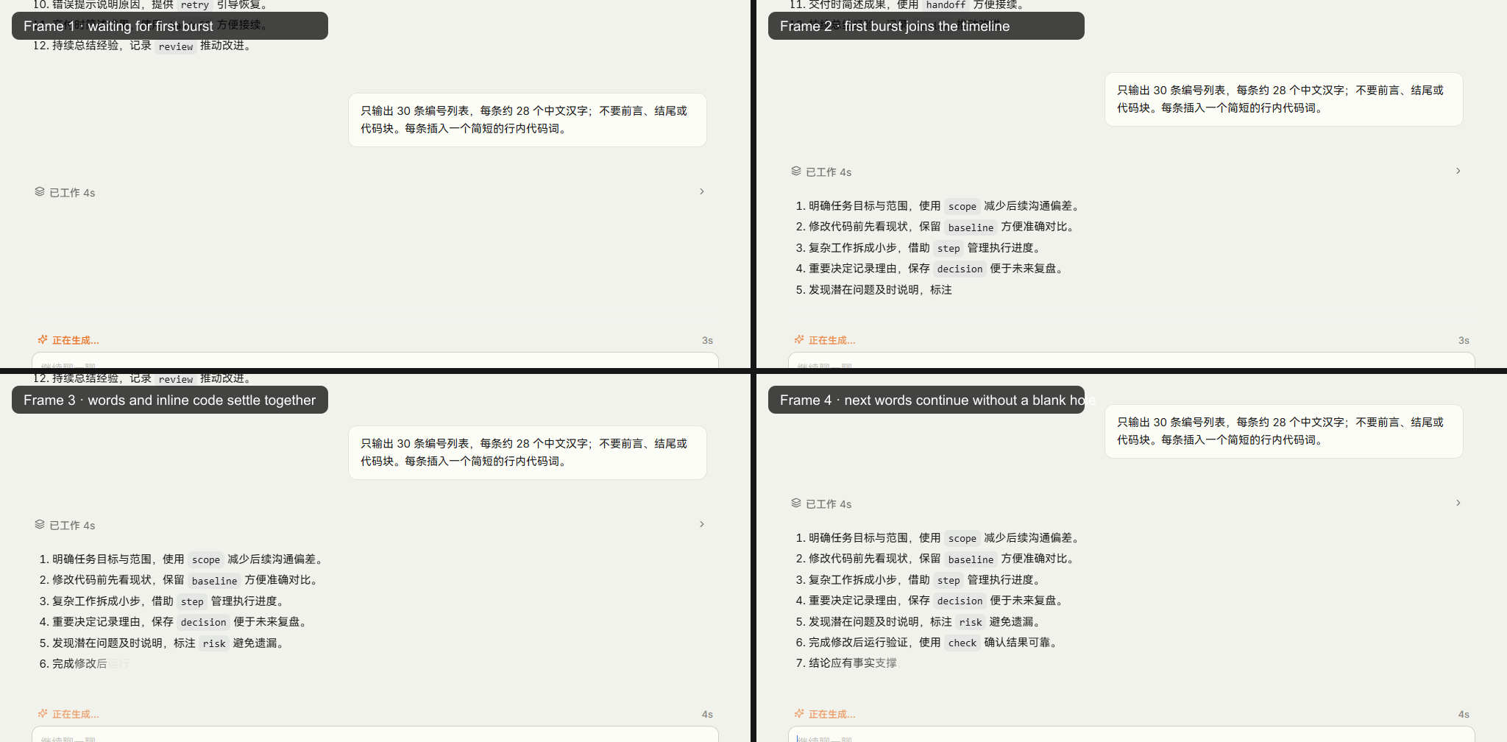This screenshot has height=742, width=1507.
Task: Click the layers icon beside 已工作 4s in Frame 4
Action: (x=796, y=503)
